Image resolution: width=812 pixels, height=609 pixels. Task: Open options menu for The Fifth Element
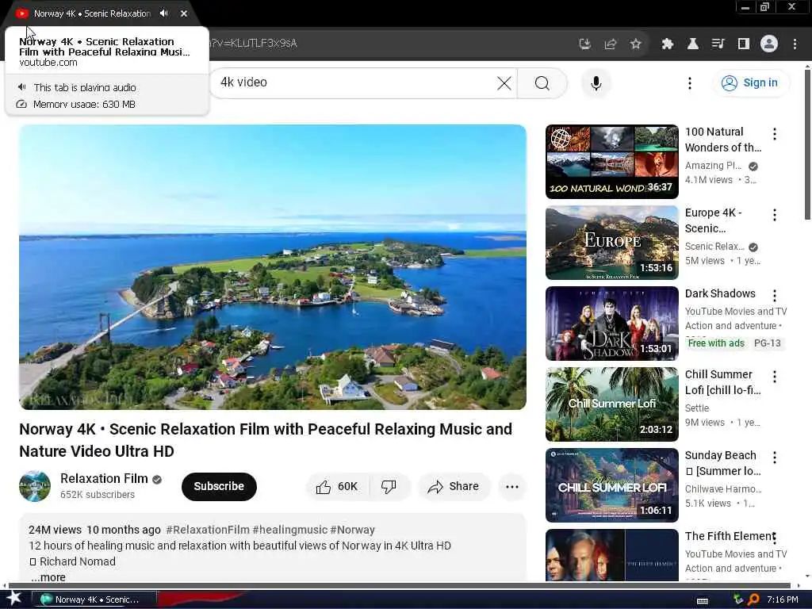pos(774,538)
